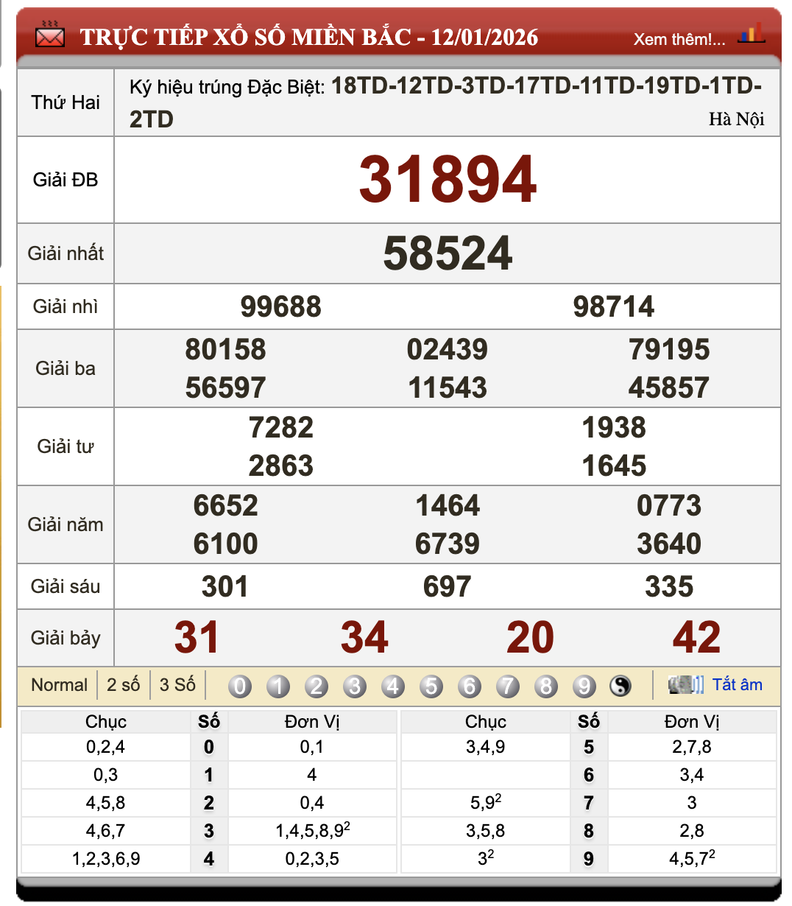
Task: Select the number 8 ball filter
Action: pos(546,686)
